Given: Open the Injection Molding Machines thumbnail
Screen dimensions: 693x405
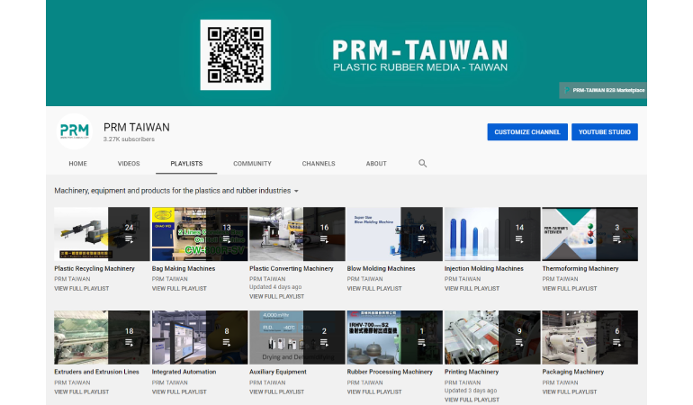Looking at the screenshot, I should [492, 234].
